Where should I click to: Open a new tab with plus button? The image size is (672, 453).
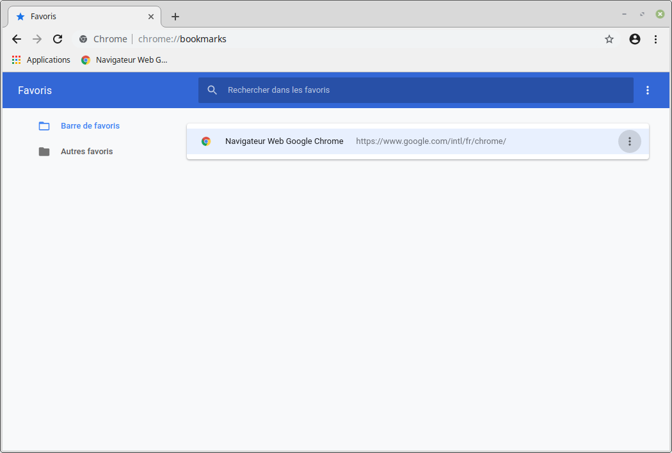(175, 17)
